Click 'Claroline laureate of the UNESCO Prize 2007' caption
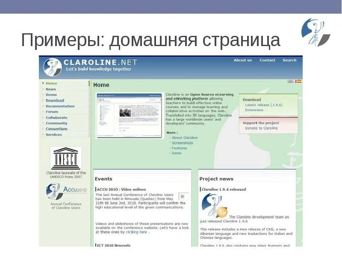 click(x=66, y=175)
